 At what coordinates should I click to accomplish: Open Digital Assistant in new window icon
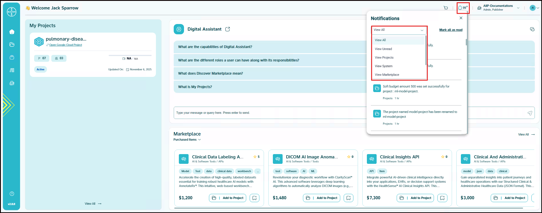pyautogui.click(x=228, y=29)
